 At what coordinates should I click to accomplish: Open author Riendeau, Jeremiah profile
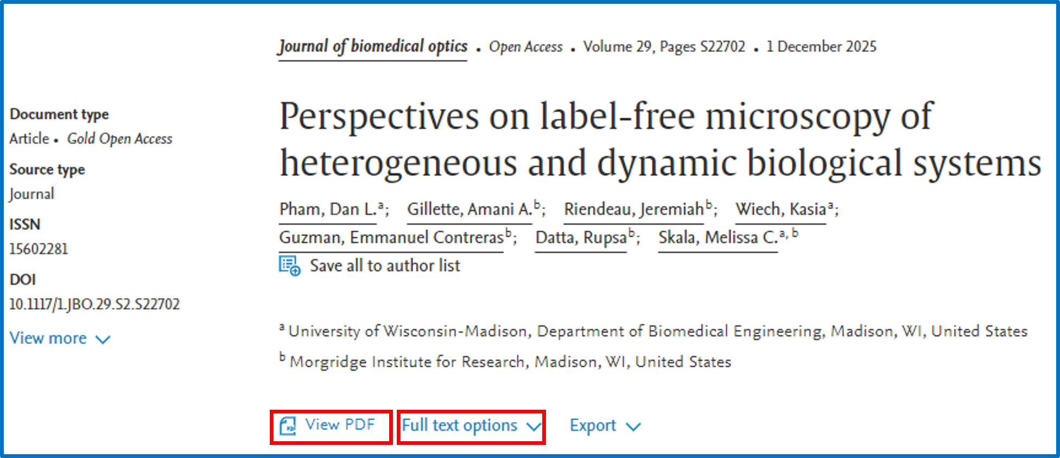click(x=634, y=209)
